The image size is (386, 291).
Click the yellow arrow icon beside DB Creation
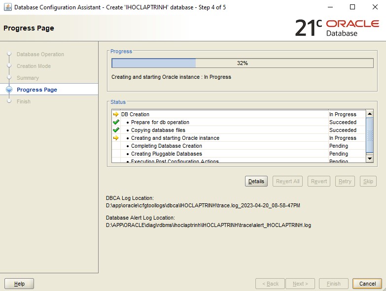pos(116,114)
